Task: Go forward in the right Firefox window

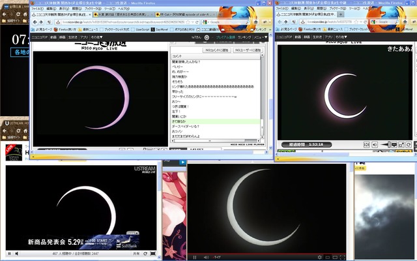Action: tap(286, 22)
